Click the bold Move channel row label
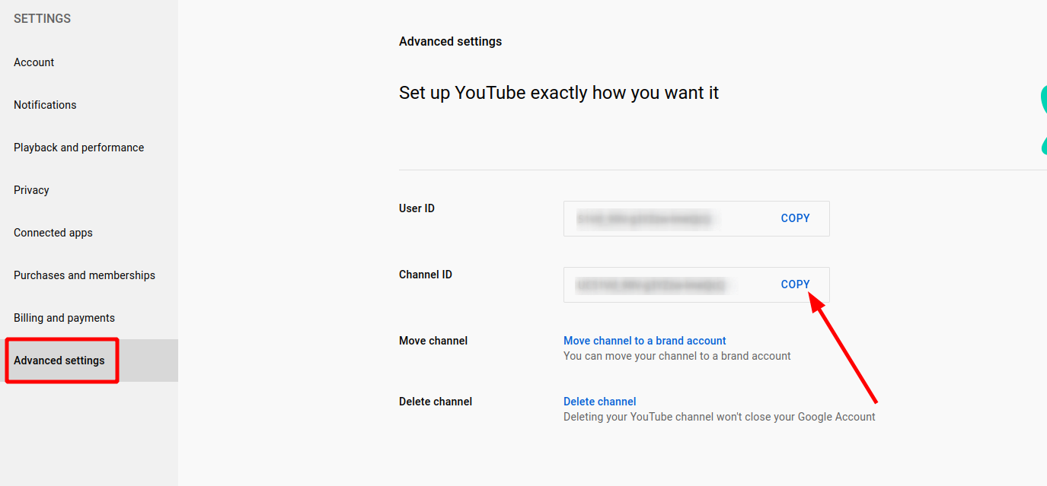Screen dimensions: 1047x486 (x=433, y=341)
